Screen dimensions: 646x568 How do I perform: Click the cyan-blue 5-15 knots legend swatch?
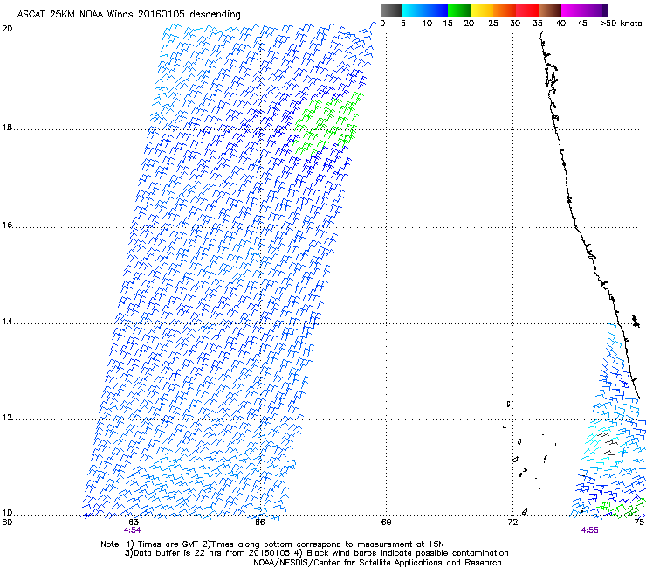point(425,10)
